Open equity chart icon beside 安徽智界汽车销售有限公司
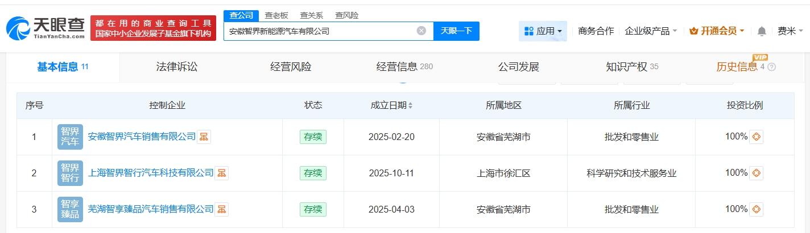Viewport: 810px width, 233px height. click(204, 137)
